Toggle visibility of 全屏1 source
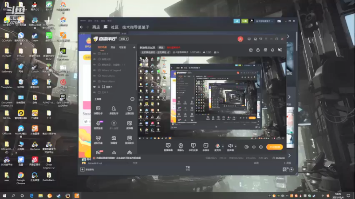Screen dimensions: 355x199 [x=95, y=87]
